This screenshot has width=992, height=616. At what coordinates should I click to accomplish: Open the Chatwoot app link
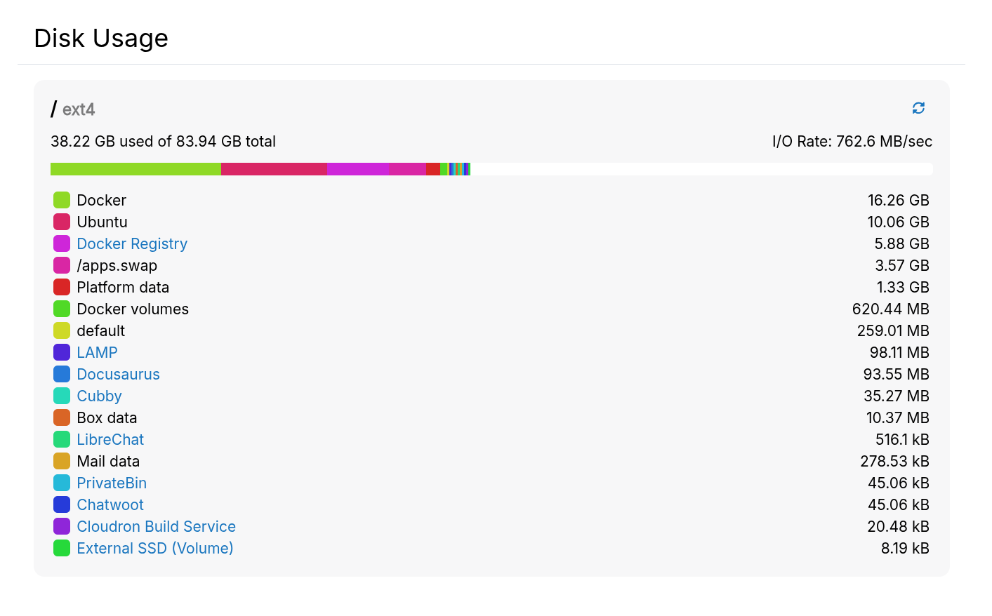pyautogui.click(x=110, y=504)
